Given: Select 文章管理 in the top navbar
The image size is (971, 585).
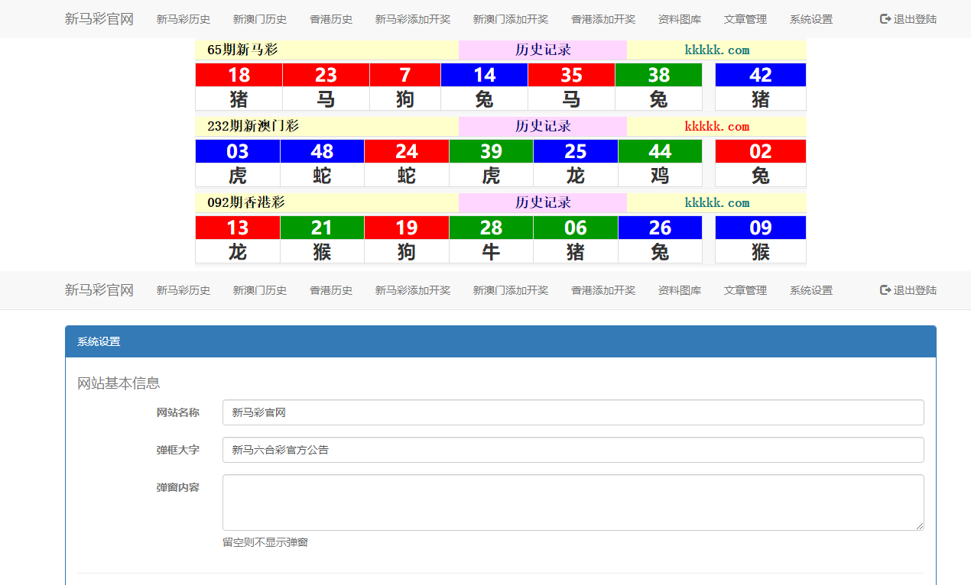Looking at the screenshot, I should (x=745, y=19).
